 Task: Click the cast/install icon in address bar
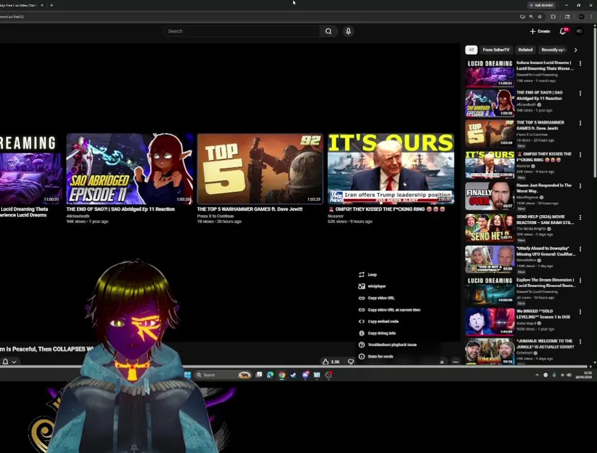[523, 17]
